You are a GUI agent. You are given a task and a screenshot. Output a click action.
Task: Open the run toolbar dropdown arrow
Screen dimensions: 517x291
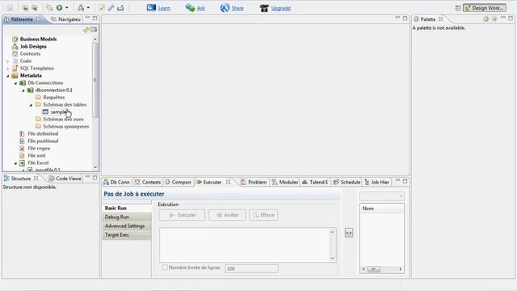(66, 8)
